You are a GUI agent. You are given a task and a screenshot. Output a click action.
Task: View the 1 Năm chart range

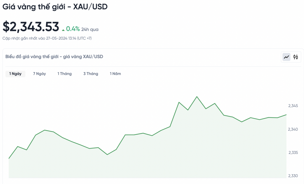pos(115,74)
